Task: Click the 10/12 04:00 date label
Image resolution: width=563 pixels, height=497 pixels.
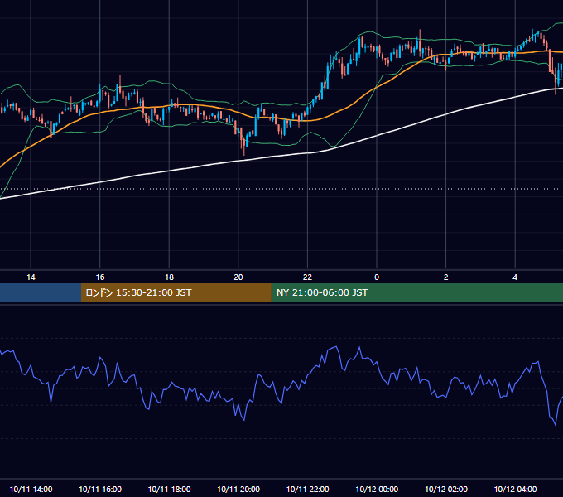Action: pos(515,489)
